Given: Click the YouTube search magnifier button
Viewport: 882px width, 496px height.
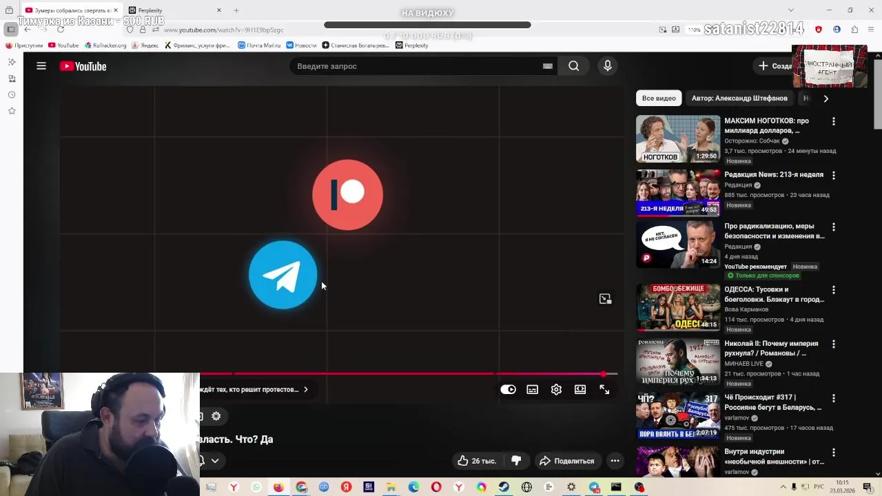Looking at the screenshot, I should coord(573,66).
